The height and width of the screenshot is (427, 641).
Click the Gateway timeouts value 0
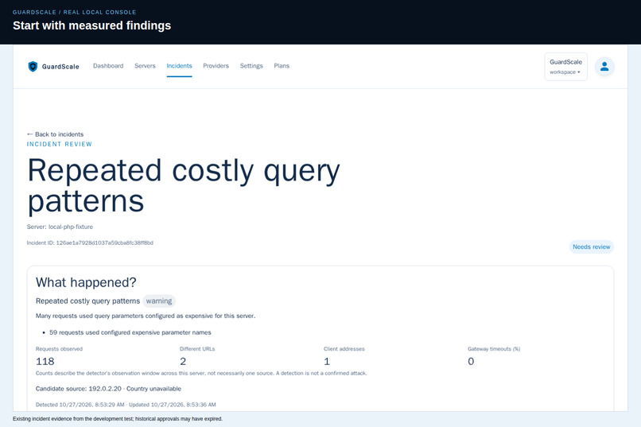point(471,361)
